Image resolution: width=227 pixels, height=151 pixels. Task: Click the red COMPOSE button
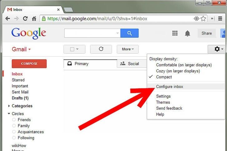29,64
